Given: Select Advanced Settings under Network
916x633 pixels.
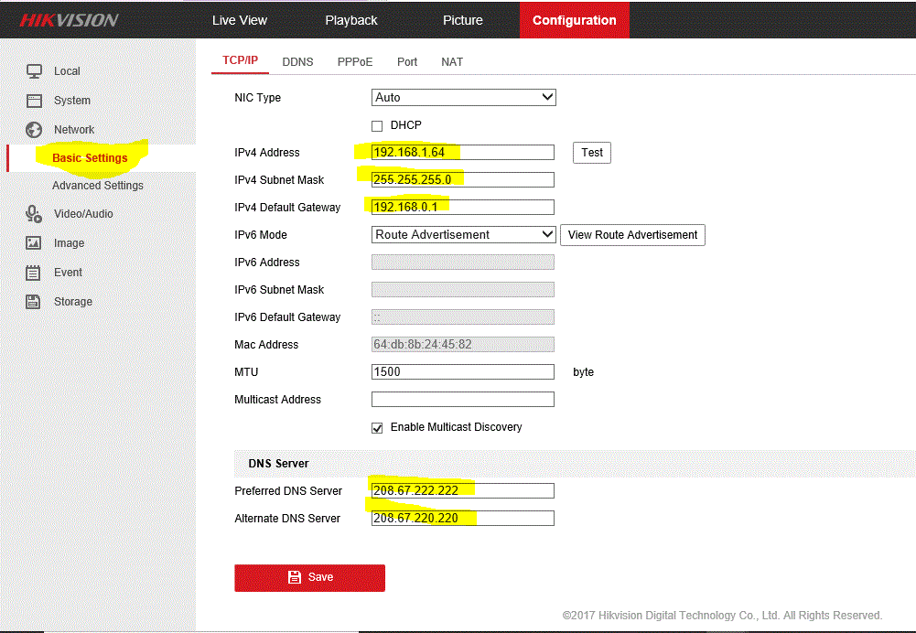Looking at the screenshot, I should (98, 186).
